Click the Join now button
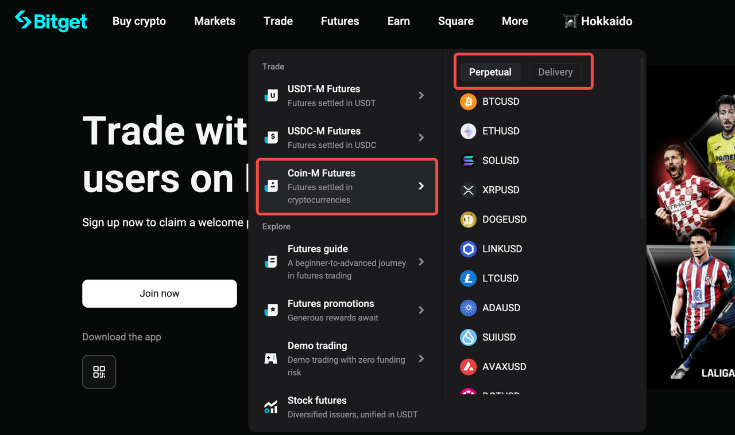735x435 pixels. 159,293
